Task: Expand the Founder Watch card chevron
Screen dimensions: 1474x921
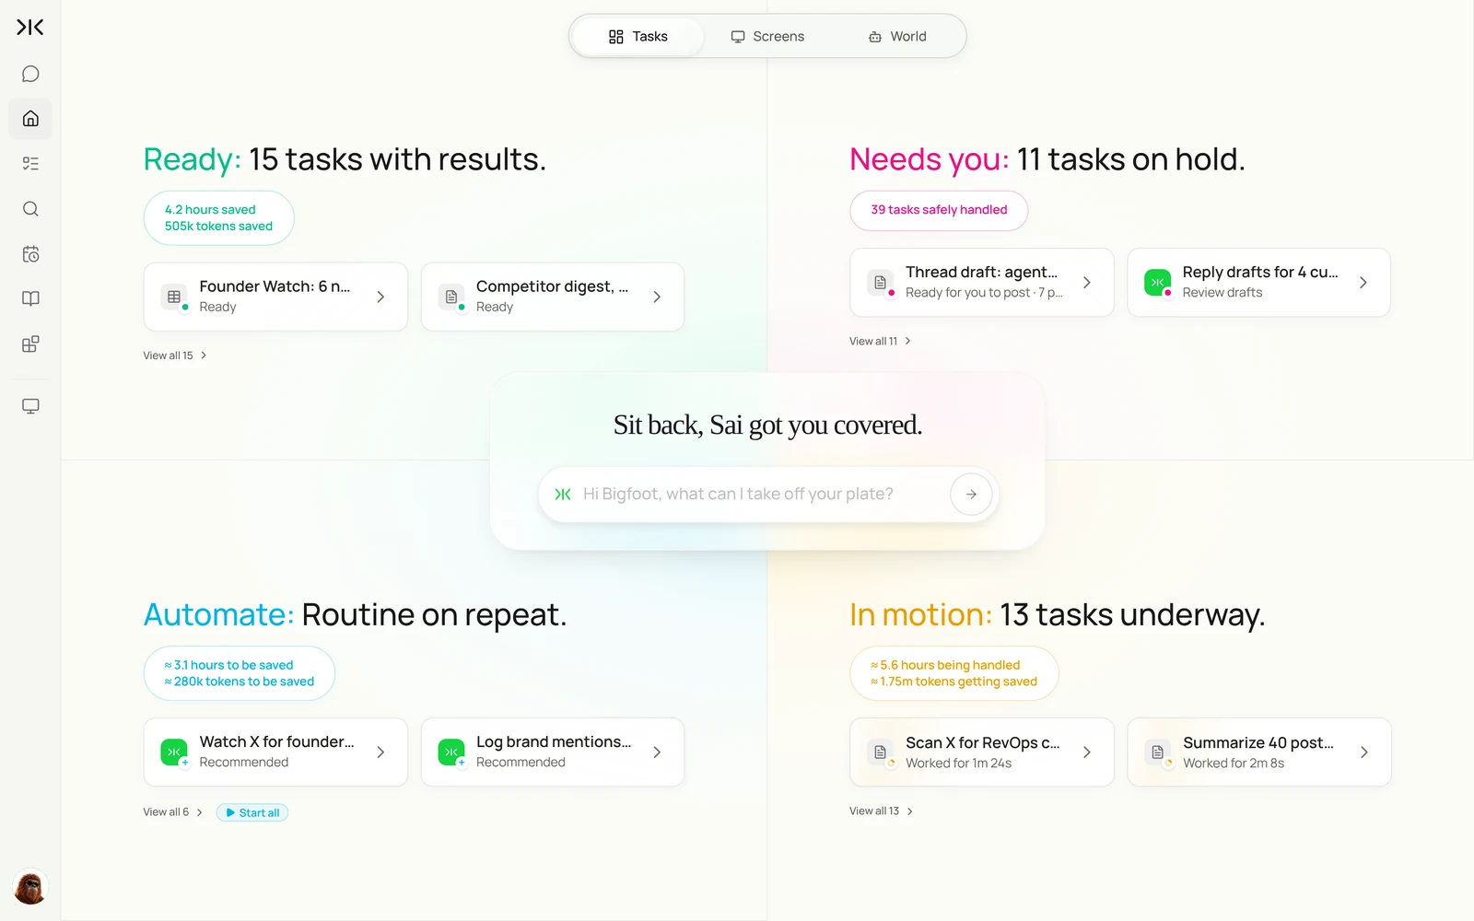Action: tap(380, 297)
